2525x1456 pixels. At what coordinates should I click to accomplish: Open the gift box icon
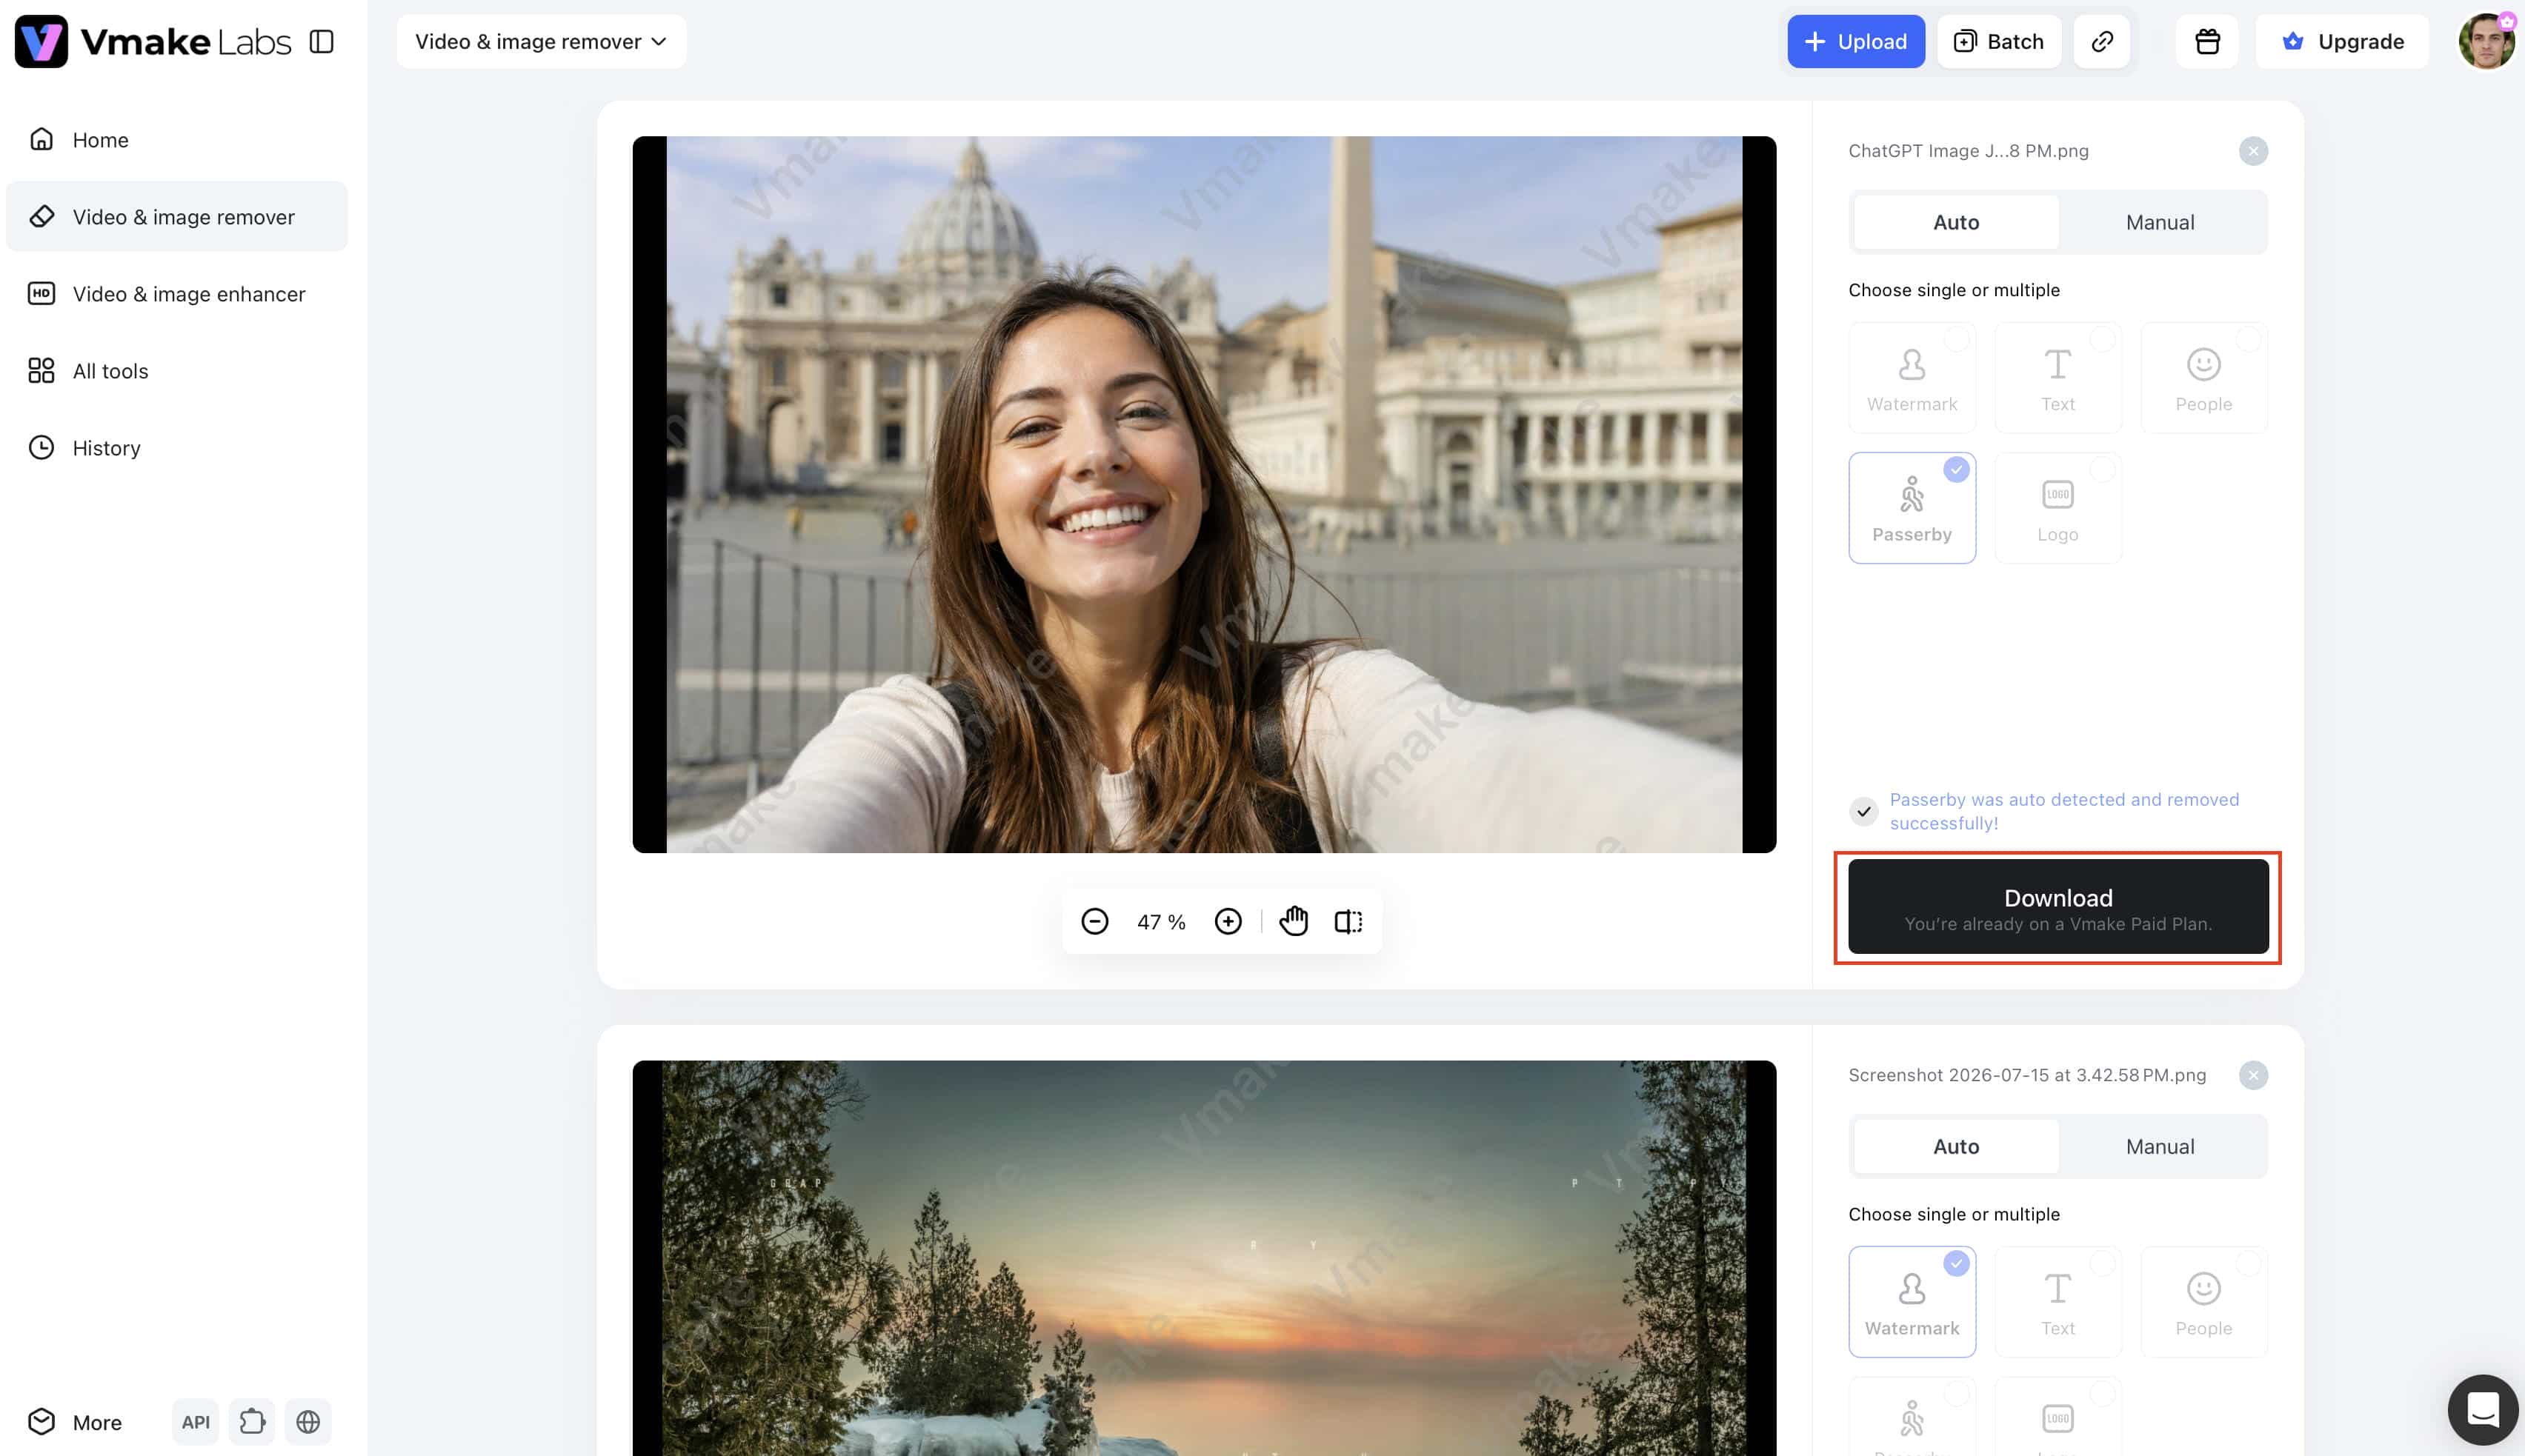[x=2207, y=41]
